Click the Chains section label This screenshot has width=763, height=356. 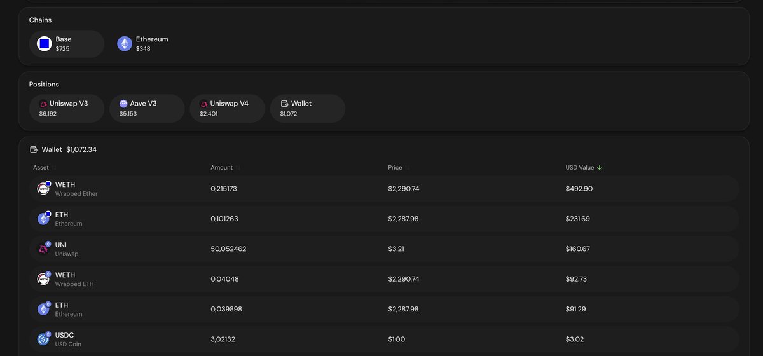point(41,20)
